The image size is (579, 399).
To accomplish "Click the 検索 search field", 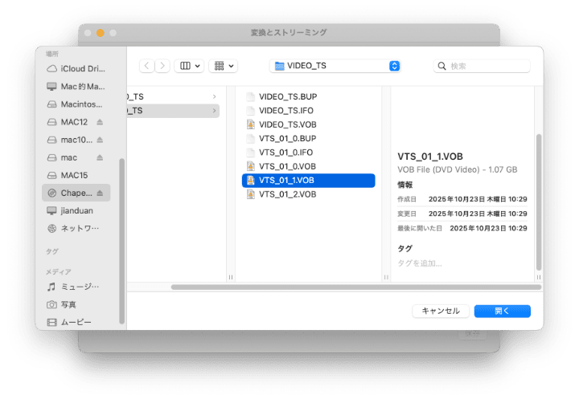I will [x=482, y=66].
